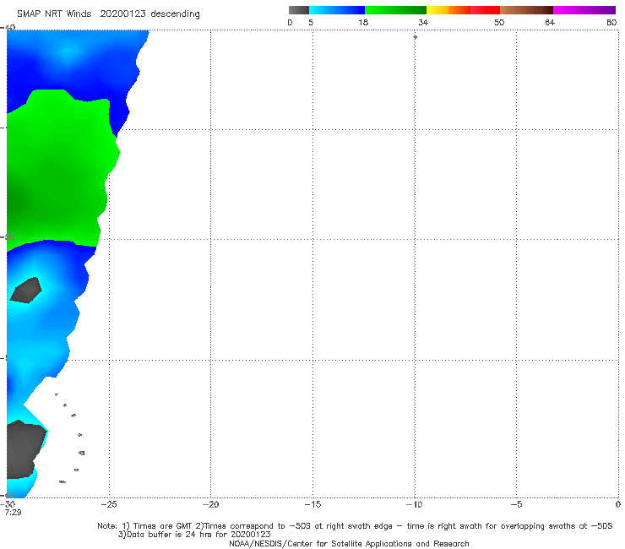Click the note 'Data buffer is 24 hrs'

pyautogui.click(x=171, y=535)
